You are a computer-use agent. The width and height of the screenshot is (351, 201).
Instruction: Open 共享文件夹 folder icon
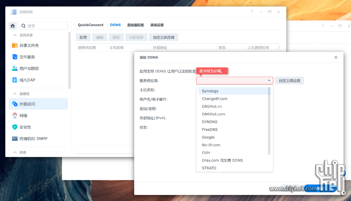[15, 46]
